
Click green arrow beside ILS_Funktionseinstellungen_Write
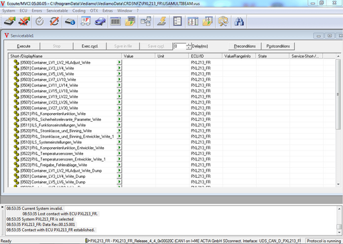click(x=119, y=125)
